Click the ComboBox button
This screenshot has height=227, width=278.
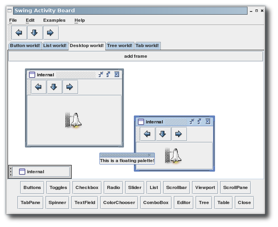tap(156, 202)
